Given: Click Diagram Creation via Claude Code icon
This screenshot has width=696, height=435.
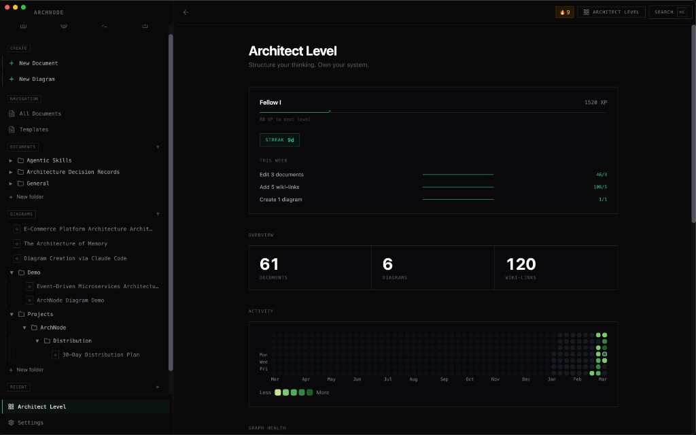Looking at the screenshot, I should tap(16, 258).
